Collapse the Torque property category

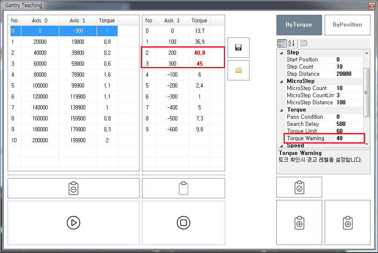(281, 110)
